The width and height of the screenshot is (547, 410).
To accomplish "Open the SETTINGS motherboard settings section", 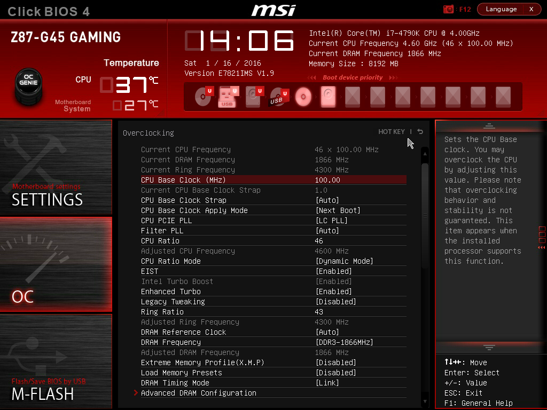I will (x=56, y=167).
